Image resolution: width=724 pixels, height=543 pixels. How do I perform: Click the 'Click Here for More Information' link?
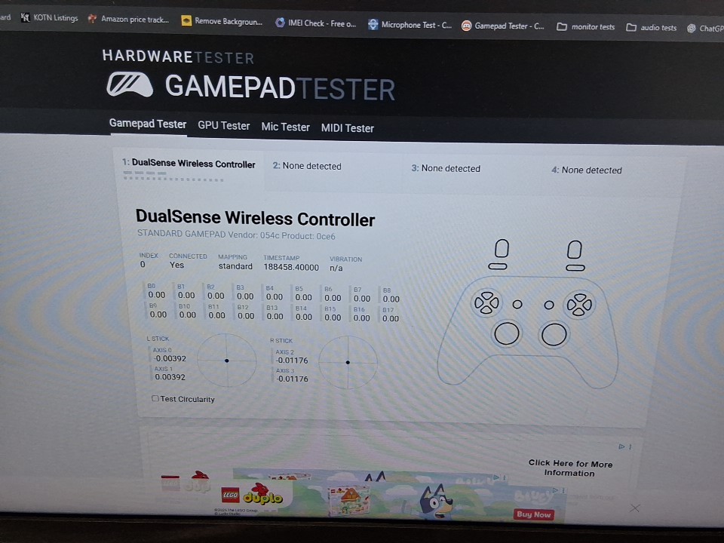570,468
